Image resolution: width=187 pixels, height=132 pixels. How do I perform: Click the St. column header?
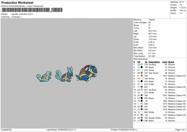click(146, 62)
